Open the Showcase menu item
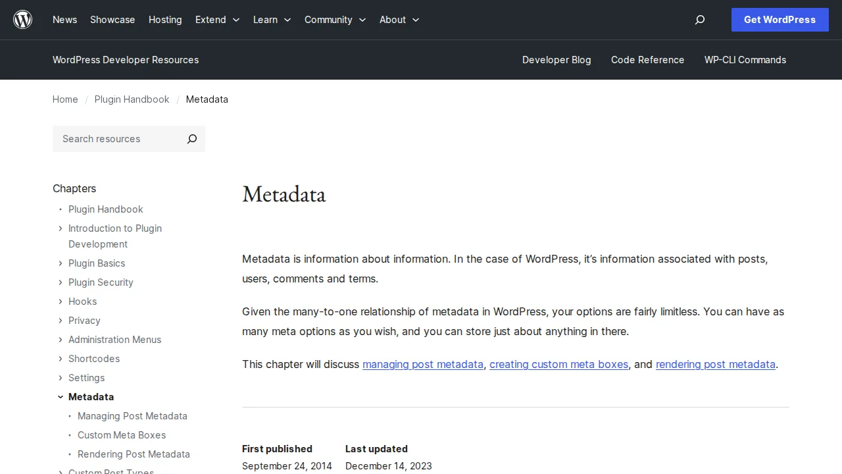Image resolution: width=842 pixels, height=474 pixels. pos(112,20)
